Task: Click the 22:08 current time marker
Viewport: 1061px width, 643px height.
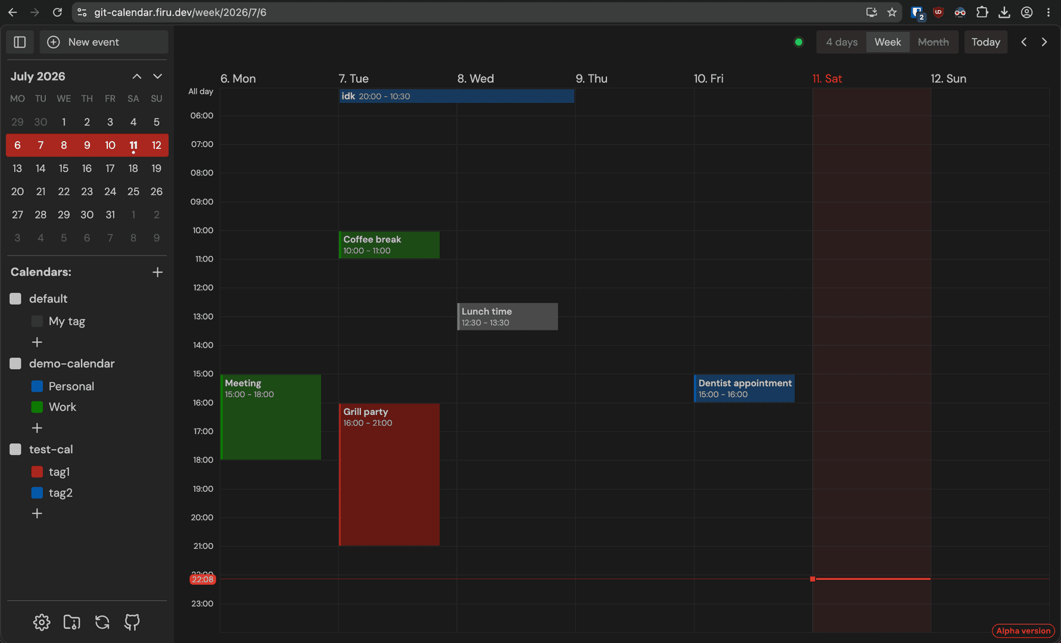Action: (203, 579)
